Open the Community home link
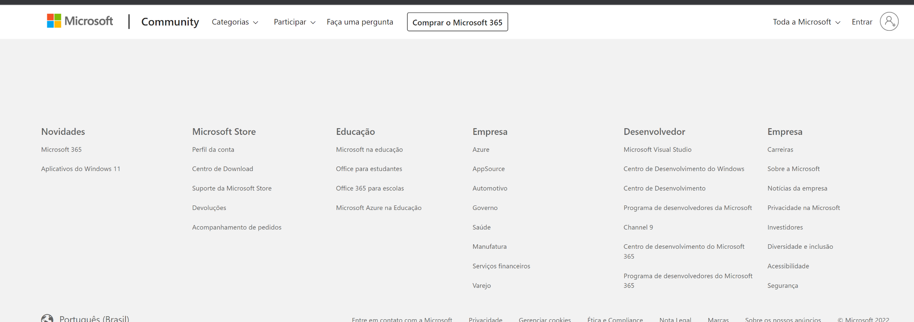Screen dimensions: 914x322 click(x=170, y=22)
